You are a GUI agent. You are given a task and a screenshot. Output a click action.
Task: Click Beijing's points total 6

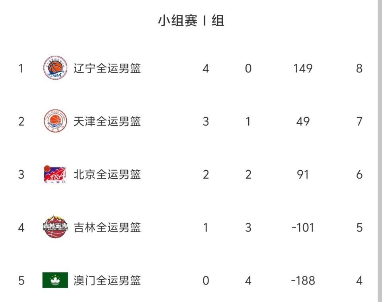[x=359, y=174]
